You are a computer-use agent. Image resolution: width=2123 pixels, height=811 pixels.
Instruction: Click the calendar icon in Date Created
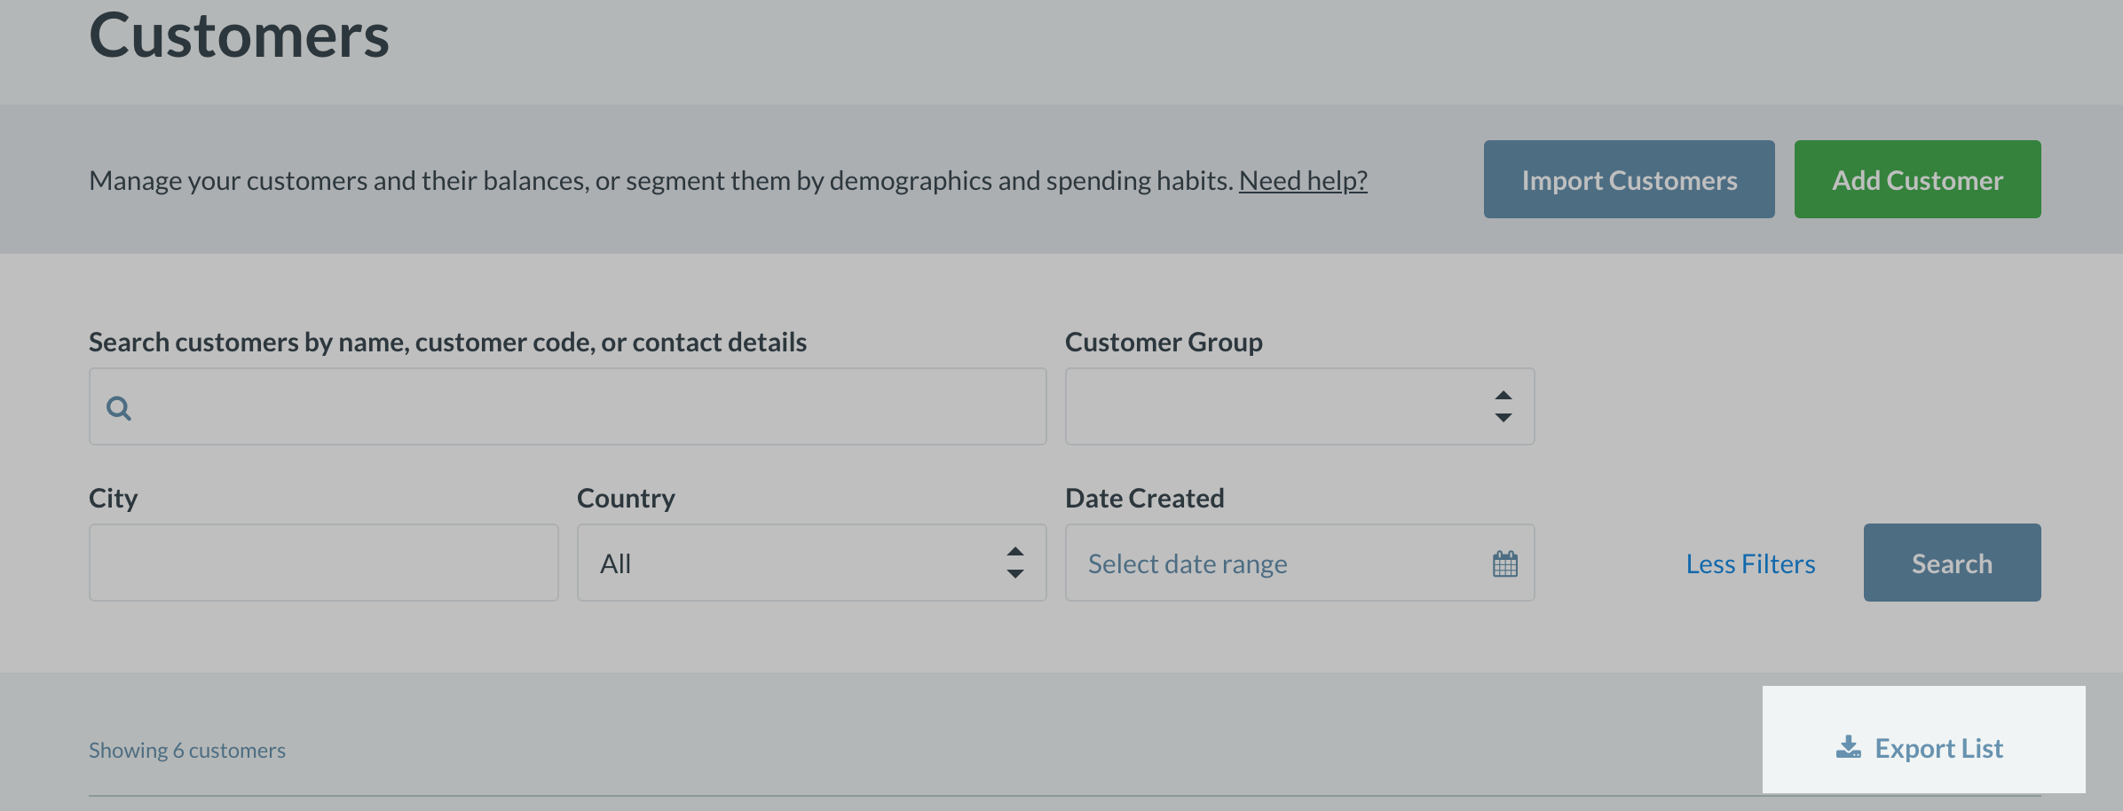(x=1505, y=563)
